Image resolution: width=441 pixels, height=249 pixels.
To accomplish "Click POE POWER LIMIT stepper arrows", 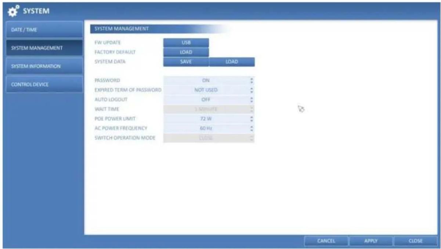I will (x=252, y=119).
